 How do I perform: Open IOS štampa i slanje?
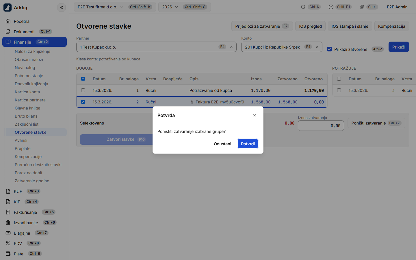click(x=350, y=26)
